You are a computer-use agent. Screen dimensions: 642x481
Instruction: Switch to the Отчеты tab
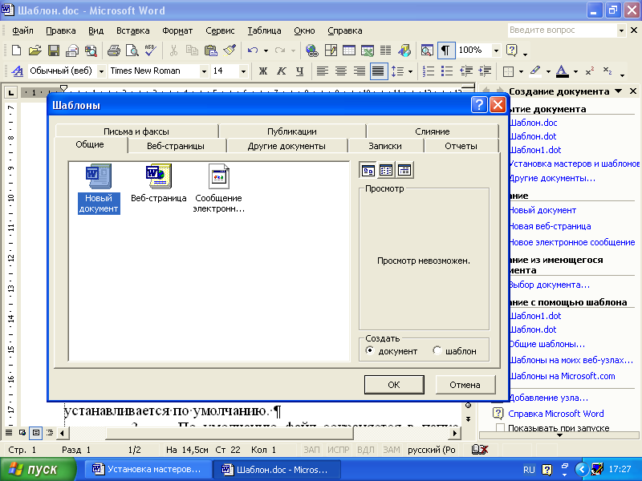tap(461, 146)
